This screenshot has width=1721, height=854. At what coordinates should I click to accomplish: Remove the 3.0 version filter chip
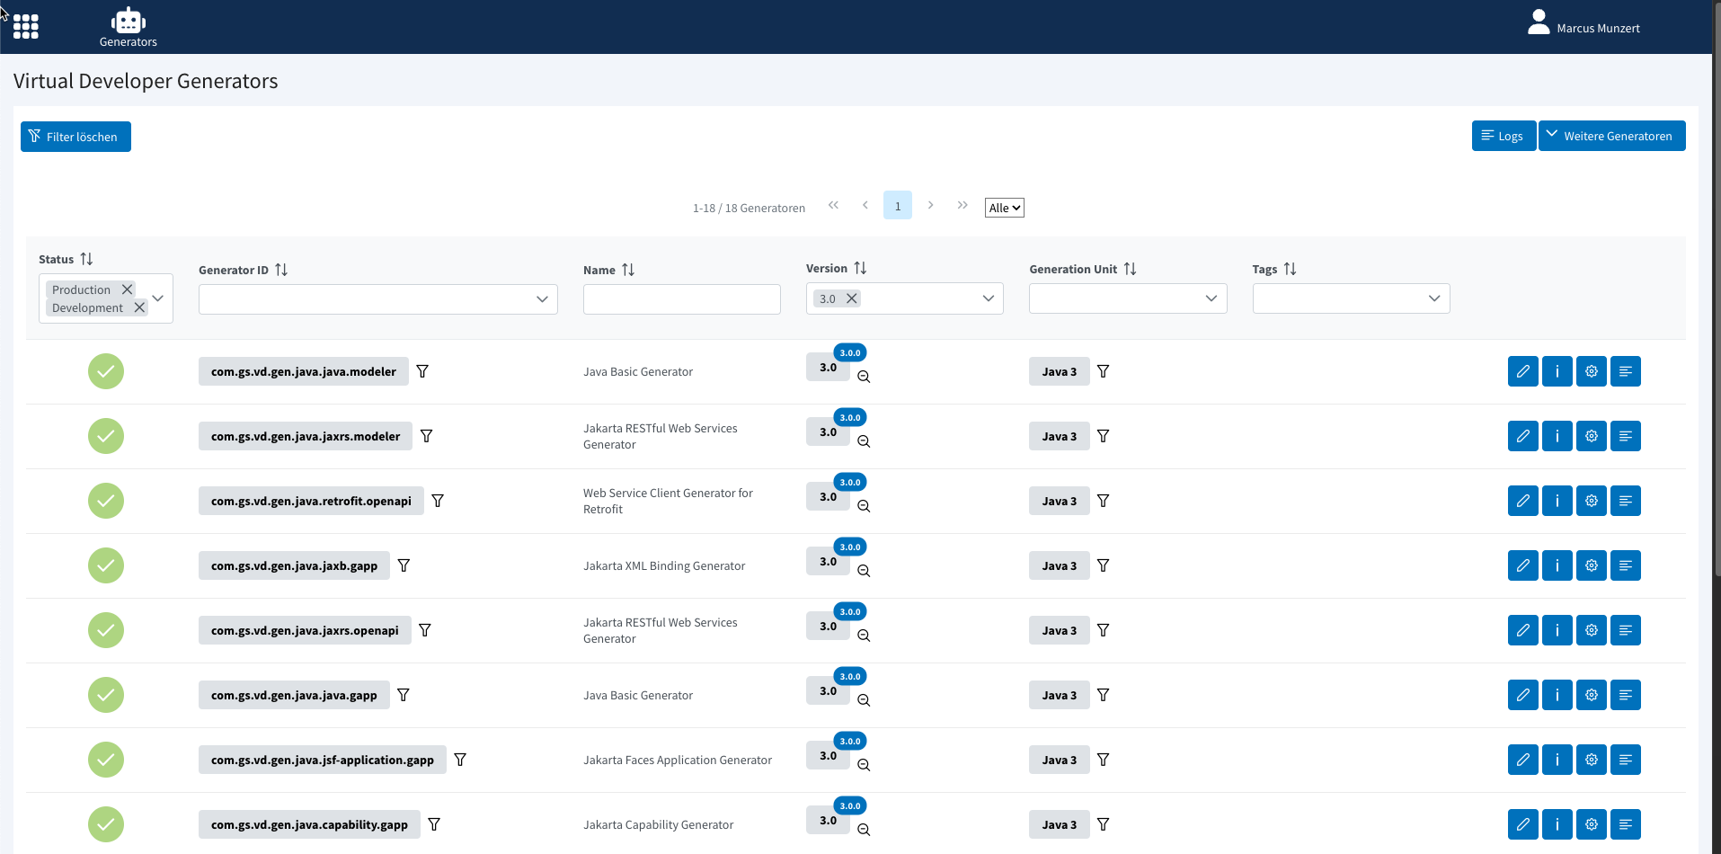tap(852, 298)
